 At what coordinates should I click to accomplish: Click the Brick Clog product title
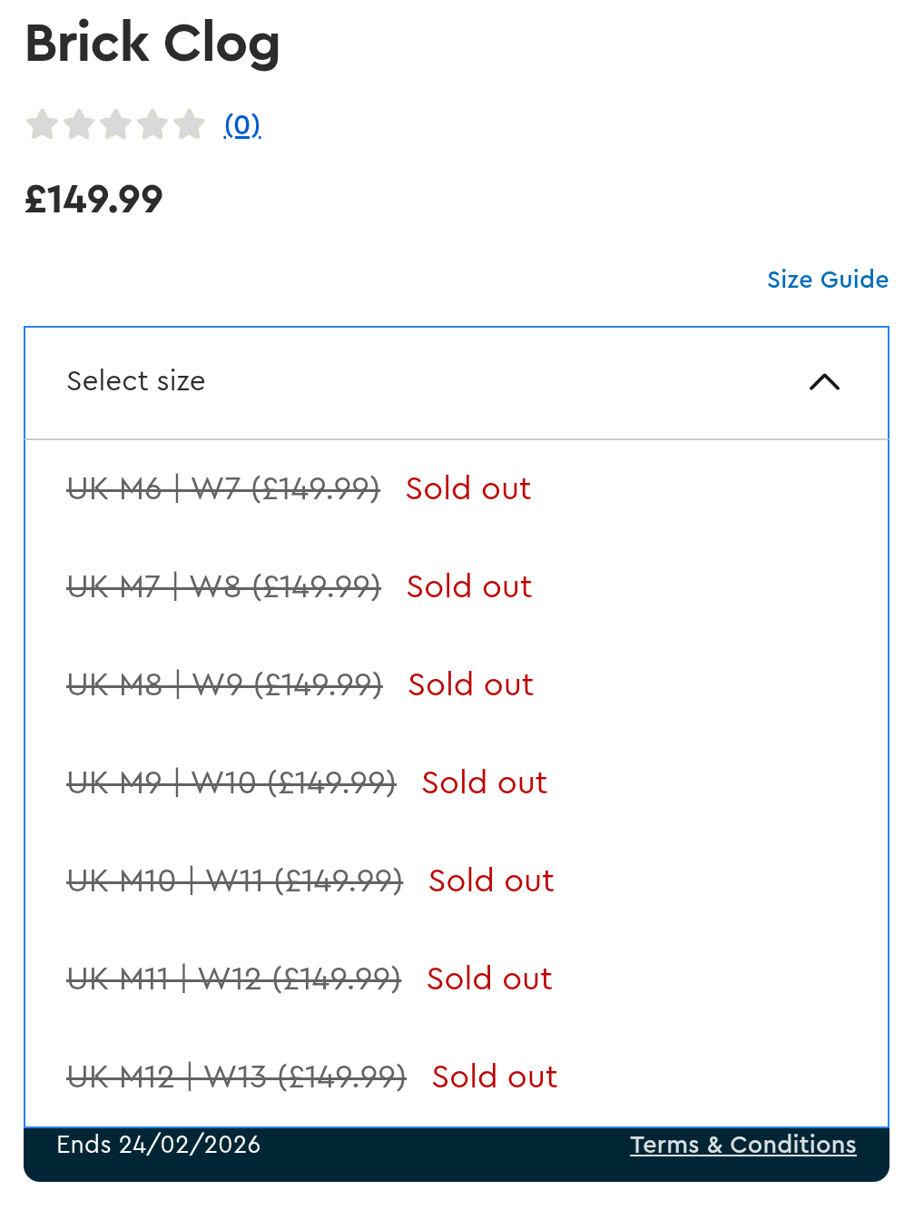(x=152, y=44)
